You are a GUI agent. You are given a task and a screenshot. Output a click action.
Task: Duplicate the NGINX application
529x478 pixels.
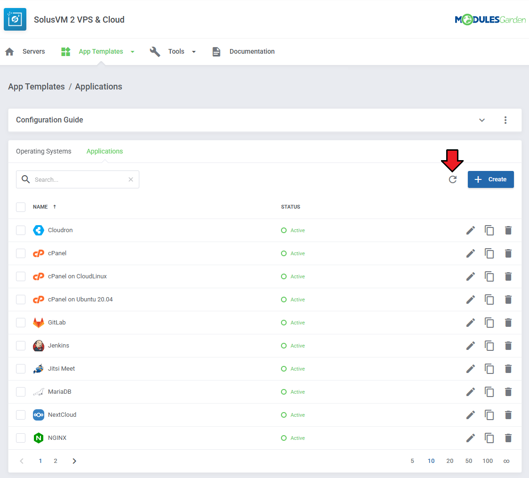click(489, 438)
